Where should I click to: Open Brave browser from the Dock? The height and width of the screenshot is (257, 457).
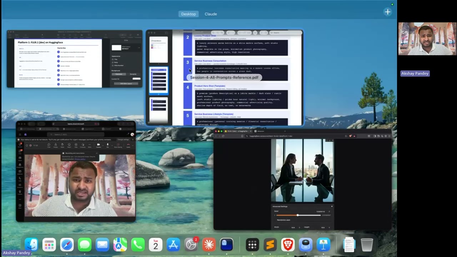click(288, 245)
